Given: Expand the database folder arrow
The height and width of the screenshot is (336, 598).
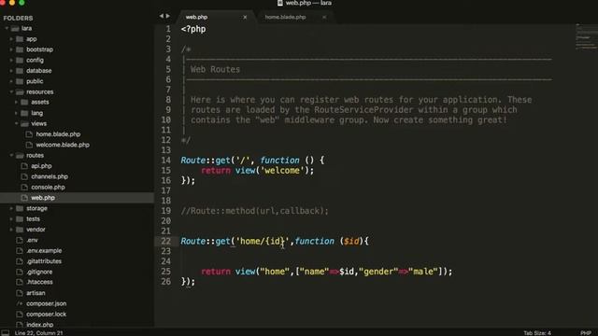Looking at the screenshot, I should 11,71.
